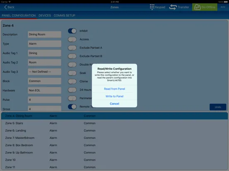The image size is (229, 171).
Task: Enable the Chime switch
Action: coord(72,81)
